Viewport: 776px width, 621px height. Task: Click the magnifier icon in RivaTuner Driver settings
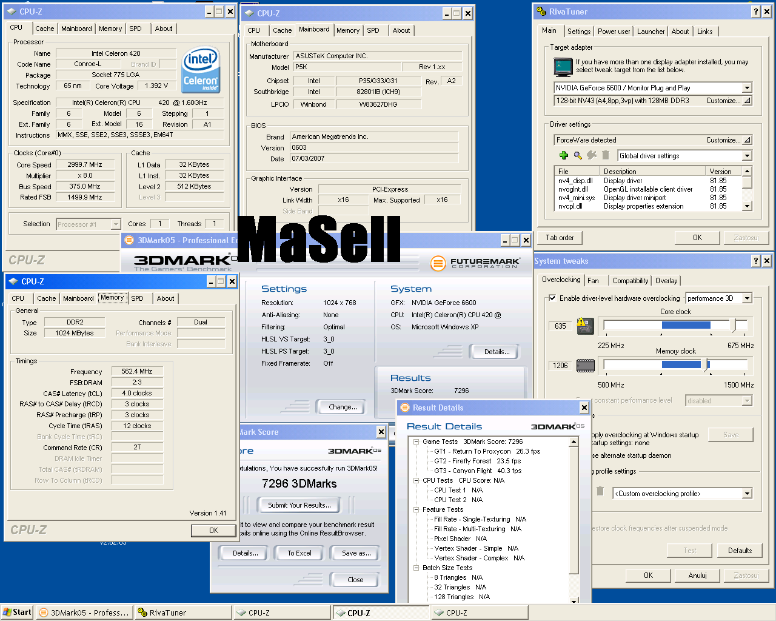[578, 155]
